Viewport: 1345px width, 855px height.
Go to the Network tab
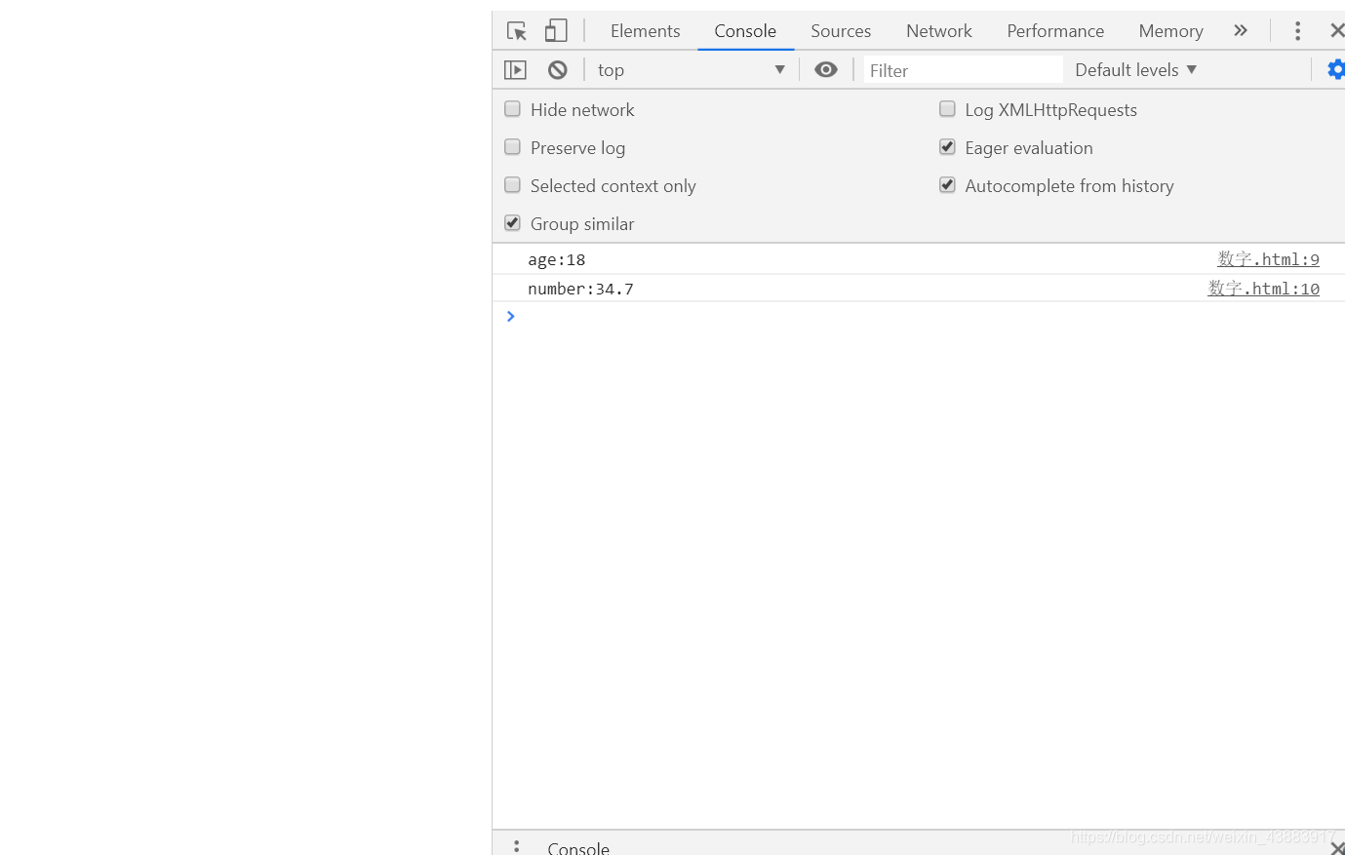939,31
